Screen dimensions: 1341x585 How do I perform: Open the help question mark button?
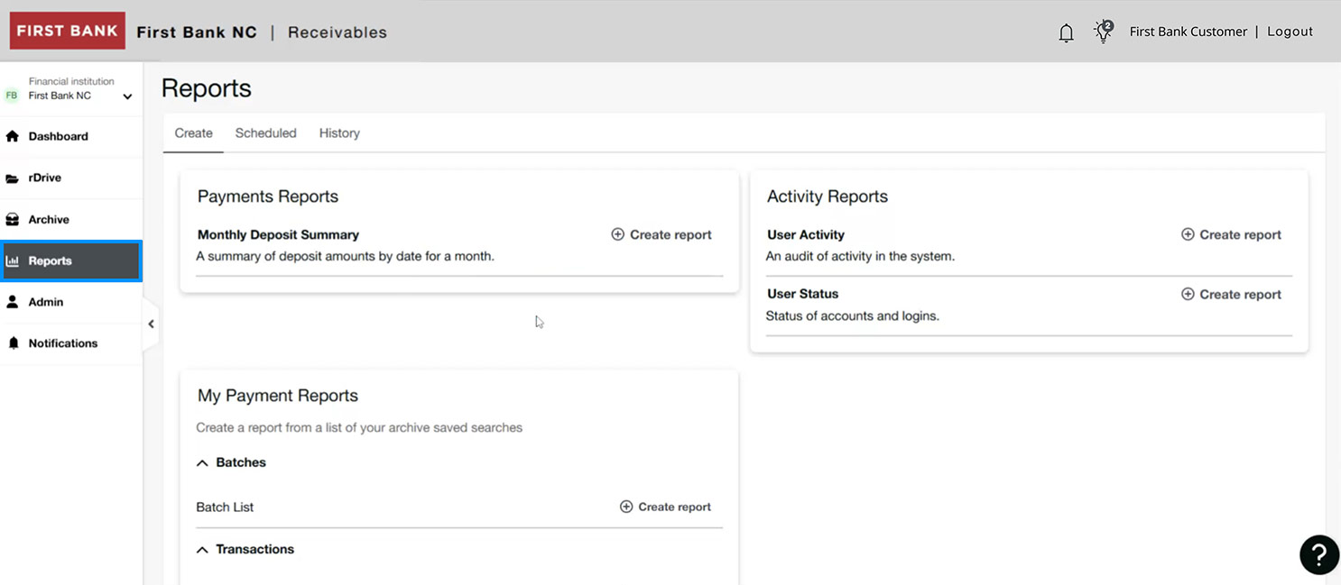(1318, 554)
